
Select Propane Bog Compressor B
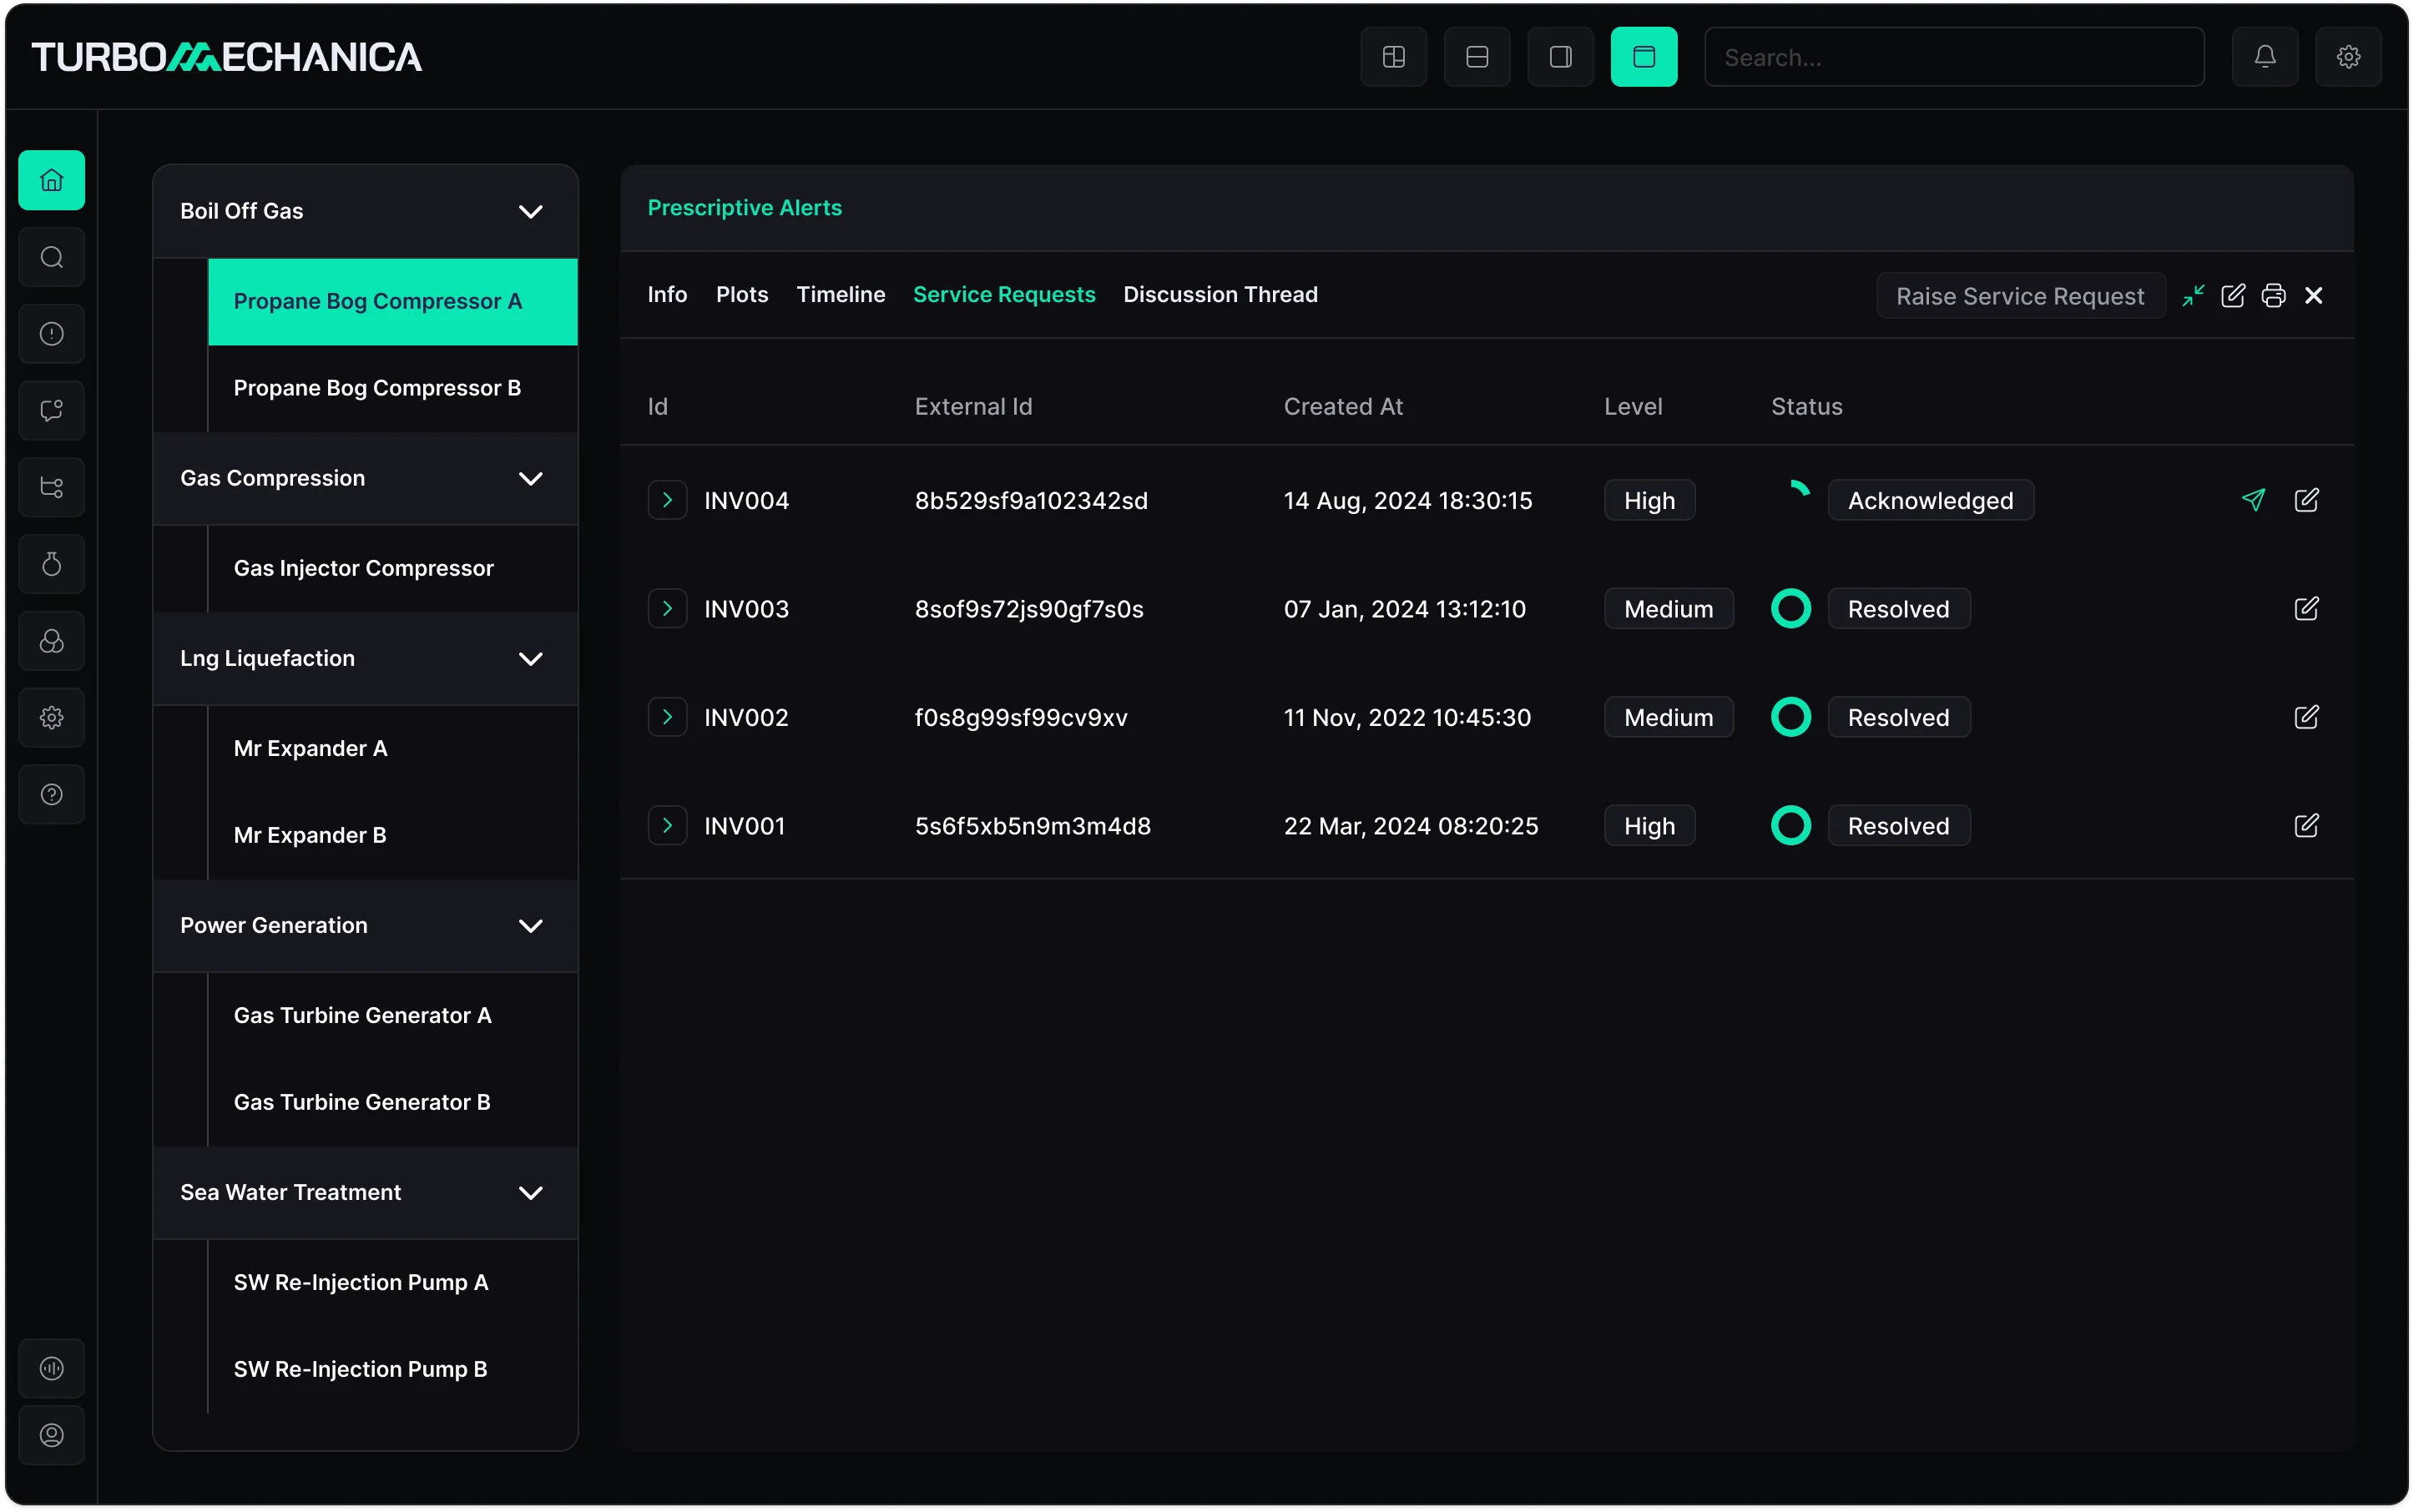[x=392, y=388]
